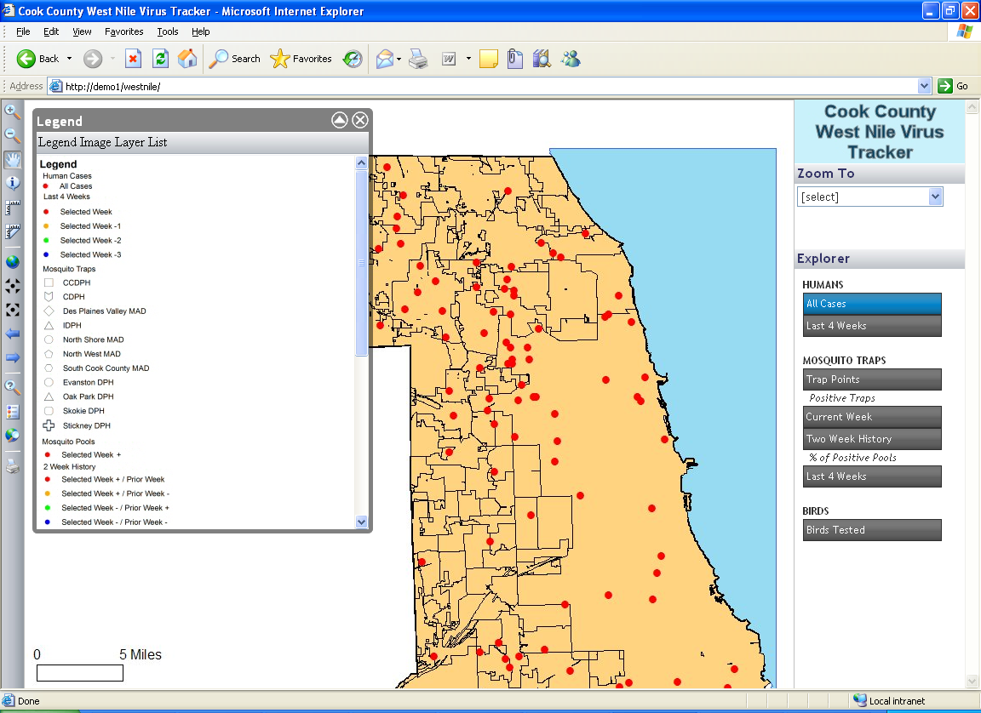Open the Tools menu

click(168, 31)
